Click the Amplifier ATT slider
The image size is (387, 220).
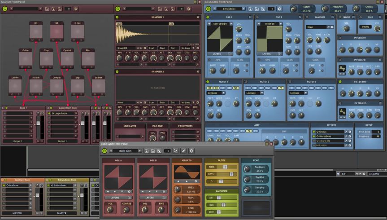[x=222, y=198]
